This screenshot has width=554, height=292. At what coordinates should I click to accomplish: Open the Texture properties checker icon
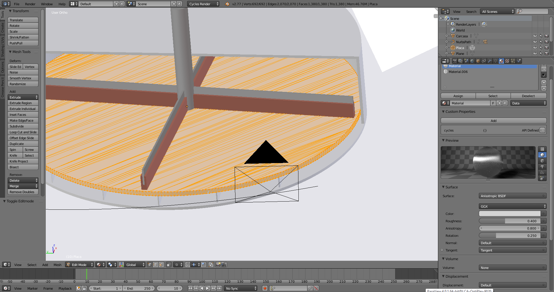pyautogui.click(x=507, y=61)
